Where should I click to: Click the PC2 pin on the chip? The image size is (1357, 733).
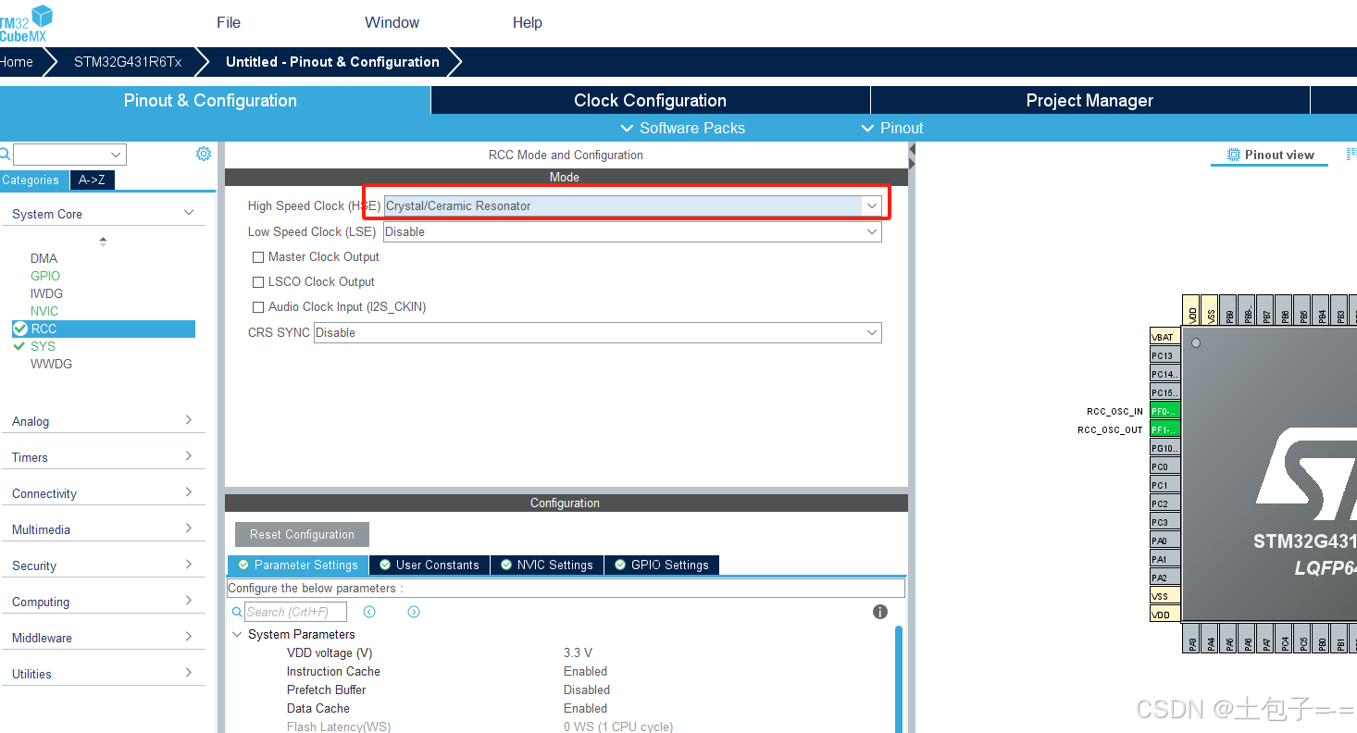point(1164,503)
